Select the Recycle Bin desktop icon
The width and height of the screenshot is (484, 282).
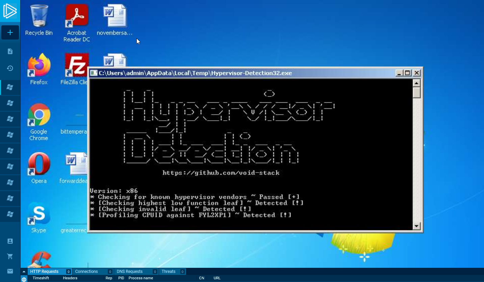tap(39, 20)
